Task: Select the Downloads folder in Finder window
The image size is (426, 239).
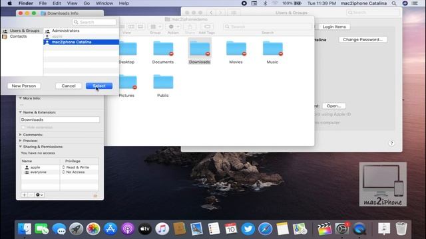Action: click(x=200, y=48)
